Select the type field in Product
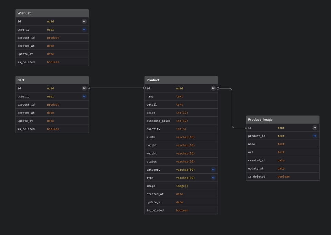Image resolution: width=331 pixels, height=235 pixels. pos(181,178)
